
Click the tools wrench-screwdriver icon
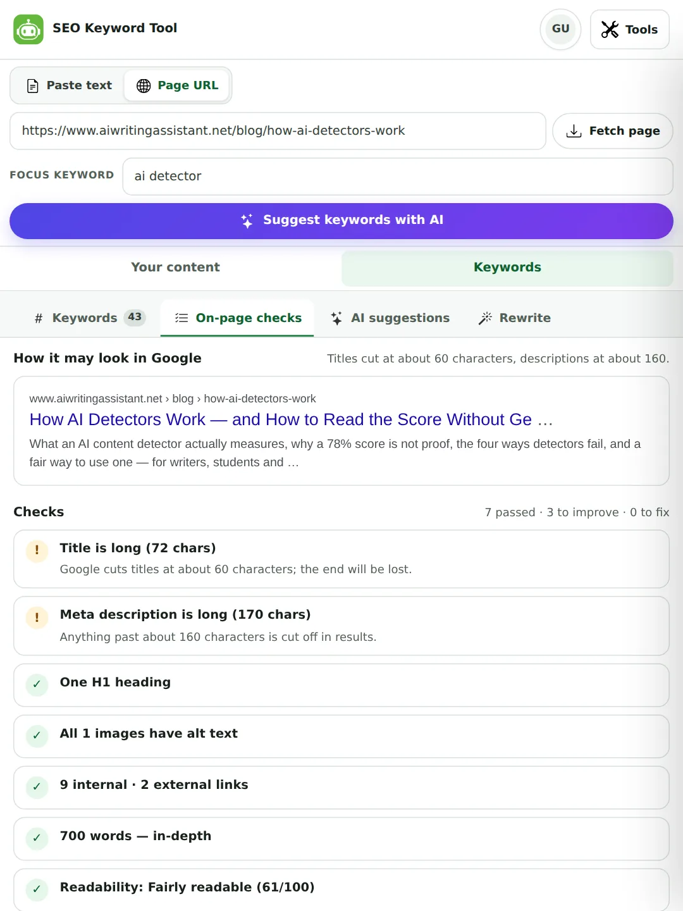click(610, 30)
